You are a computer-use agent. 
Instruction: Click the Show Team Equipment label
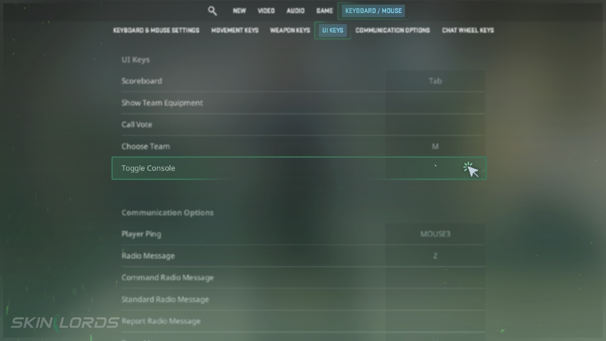(162, 103)
